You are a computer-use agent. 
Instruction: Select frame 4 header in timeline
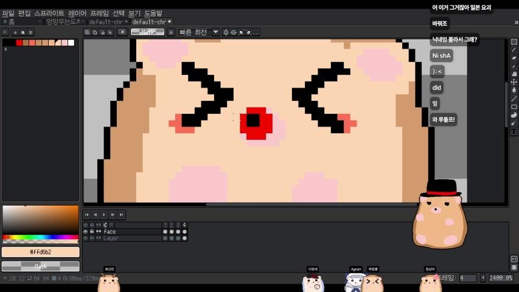[x=184, y=225]
